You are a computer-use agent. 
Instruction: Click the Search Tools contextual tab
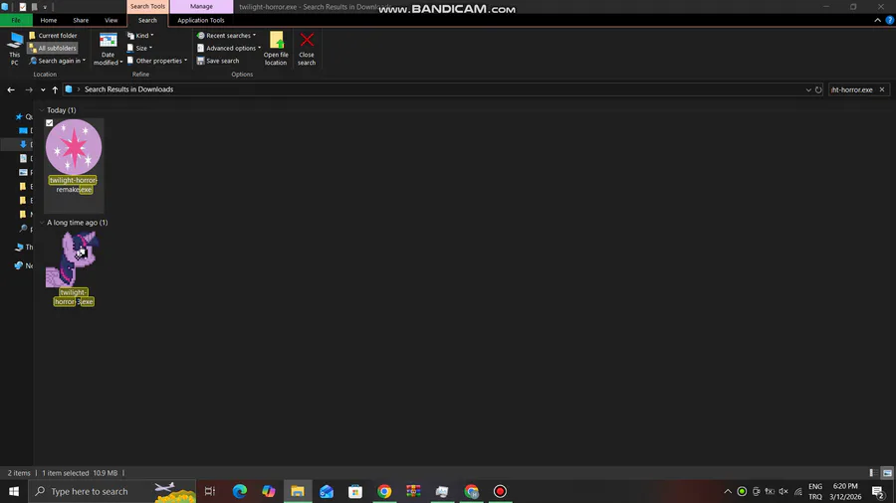147,6
